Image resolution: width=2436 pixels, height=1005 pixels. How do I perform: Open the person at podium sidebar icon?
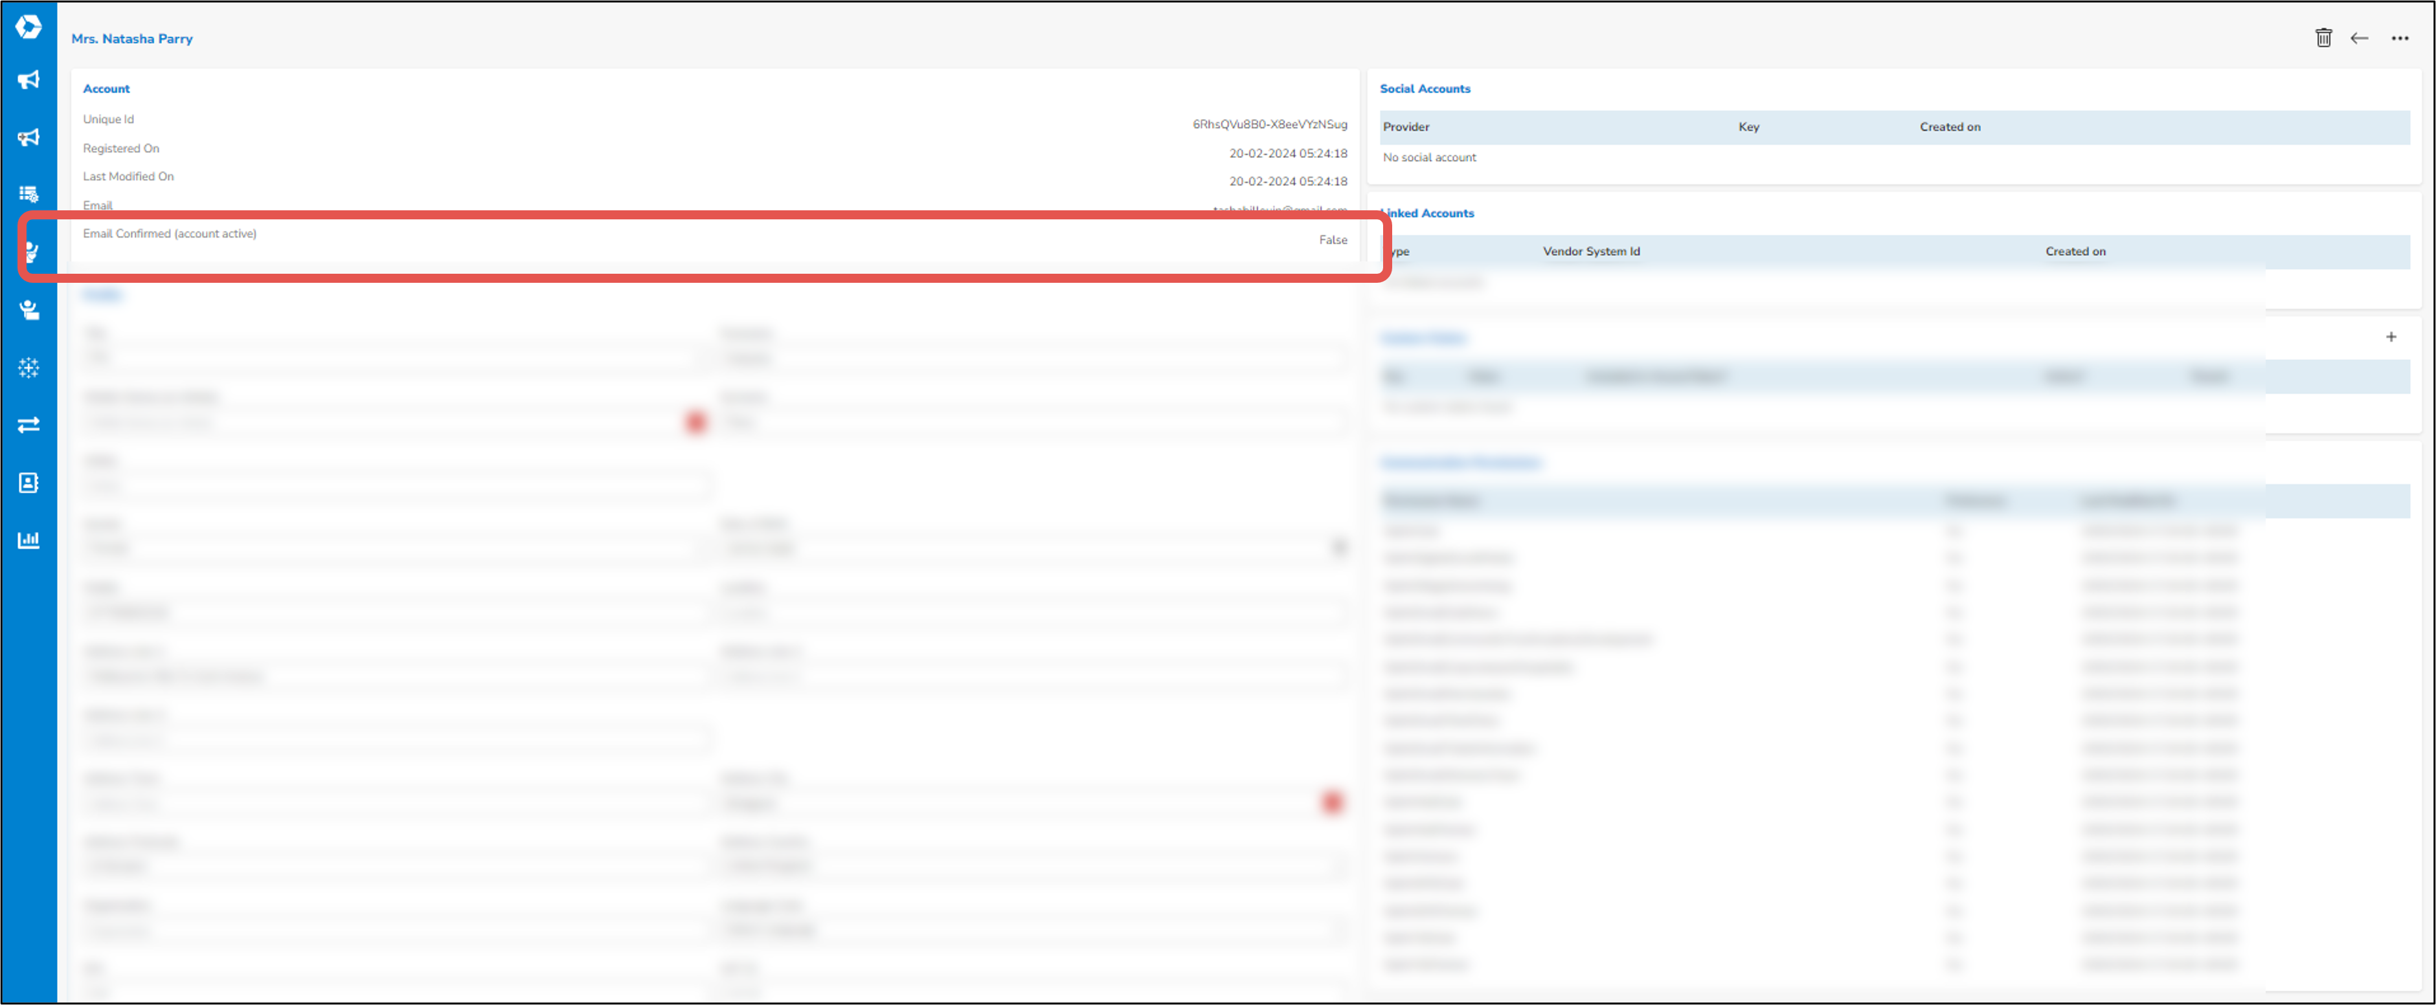click(x=28, y=309)
